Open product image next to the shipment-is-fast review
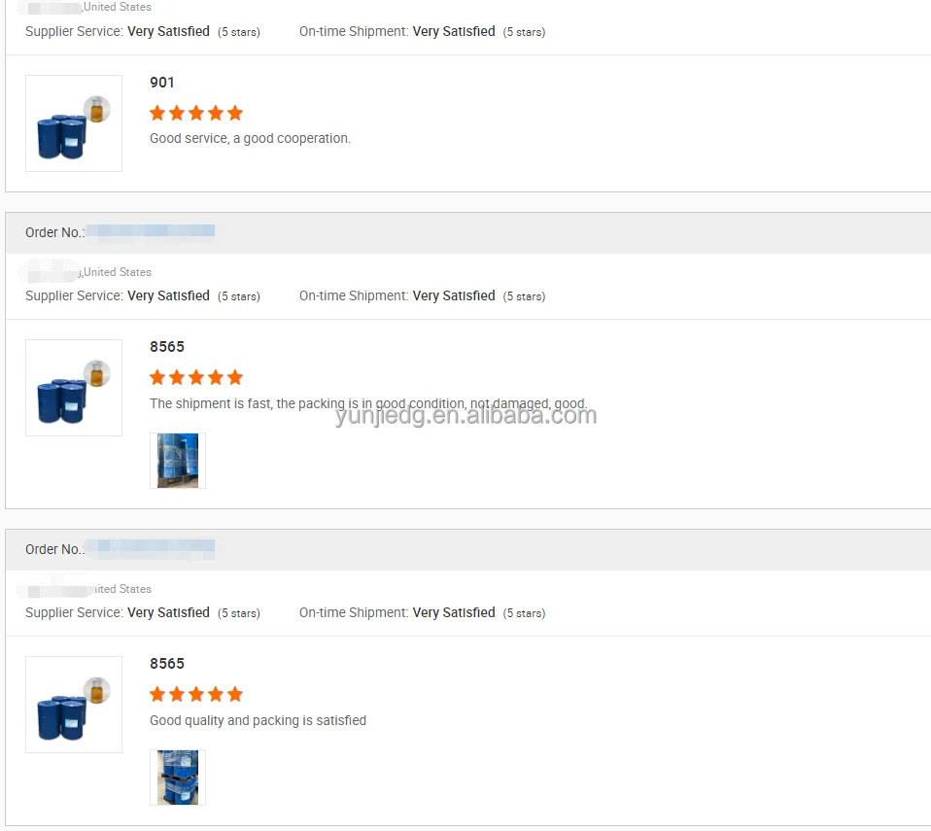Image resolution: width=931 pixels, height=831 pixels. coord(74,388)
